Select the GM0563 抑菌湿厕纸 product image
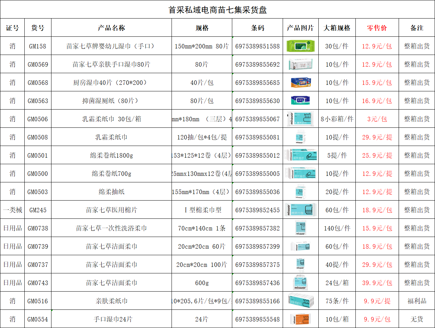The image size is (435, 328). click(301, 101)
